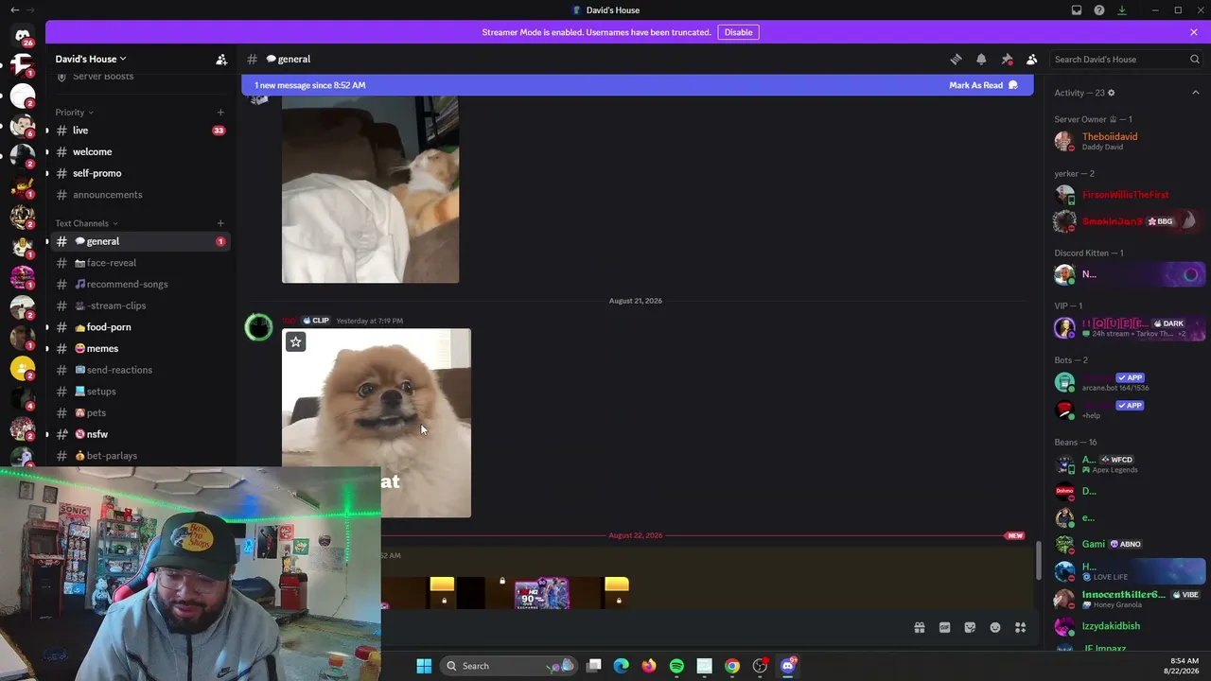Open notification settings bell icon
The image size is (1211, 681).
[x=981, y=59]
